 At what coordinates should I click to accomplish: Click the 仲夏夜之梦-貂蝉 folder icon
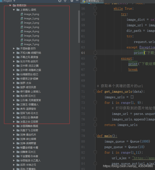(x=18, y=79)
